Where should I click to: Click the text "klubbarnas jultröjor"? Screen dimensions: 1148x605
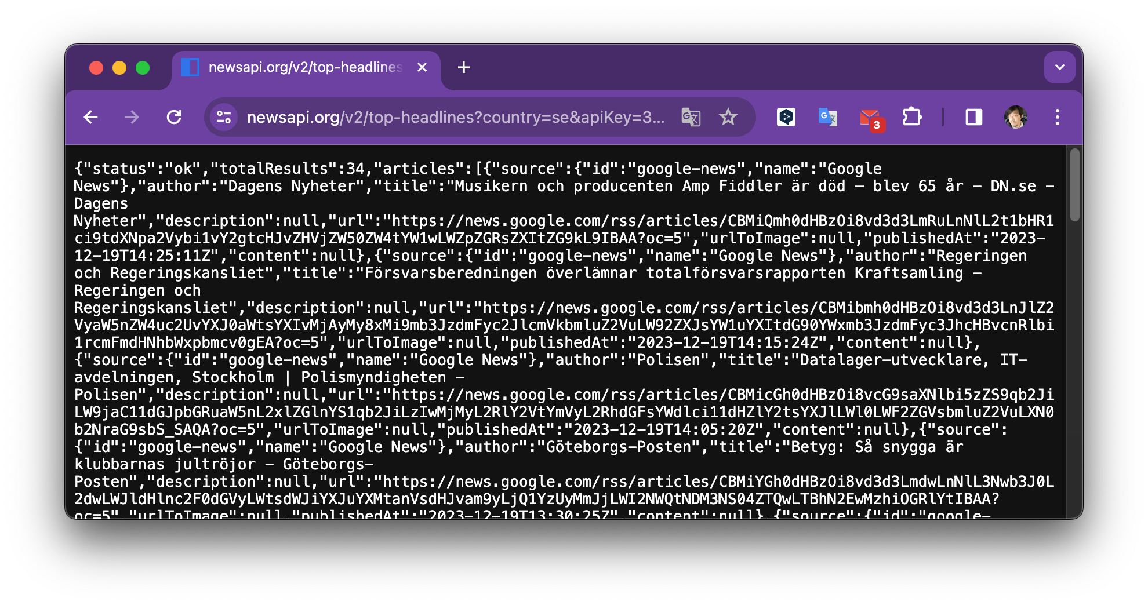point(165,464)
